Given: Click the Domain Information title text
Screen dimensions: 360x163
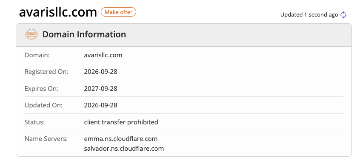Looking at the screenshot, I should point(84,34).
